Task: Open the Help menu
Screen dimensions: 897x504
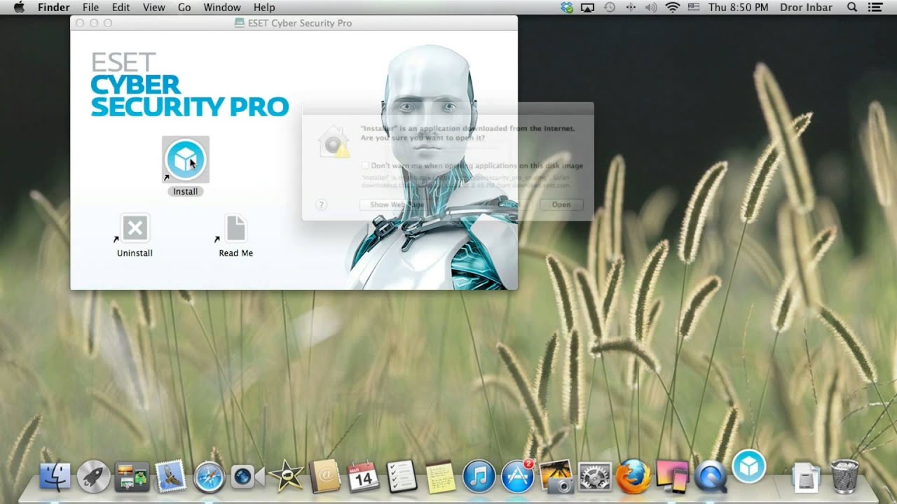Action: tap(264, 8)
